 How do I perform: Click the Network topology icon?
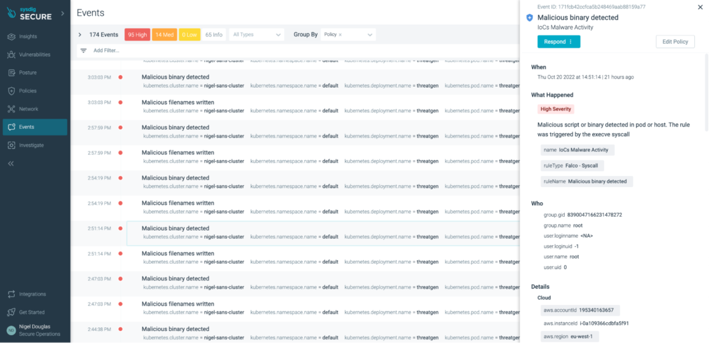tap(12, 109)
